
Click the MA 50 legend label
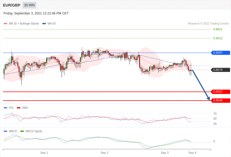52,24
